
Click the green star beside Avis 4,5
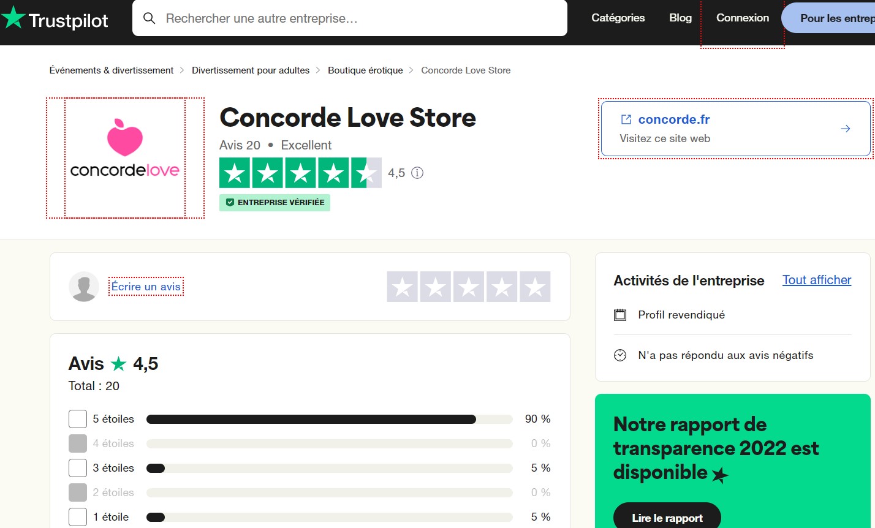[118, 364]
